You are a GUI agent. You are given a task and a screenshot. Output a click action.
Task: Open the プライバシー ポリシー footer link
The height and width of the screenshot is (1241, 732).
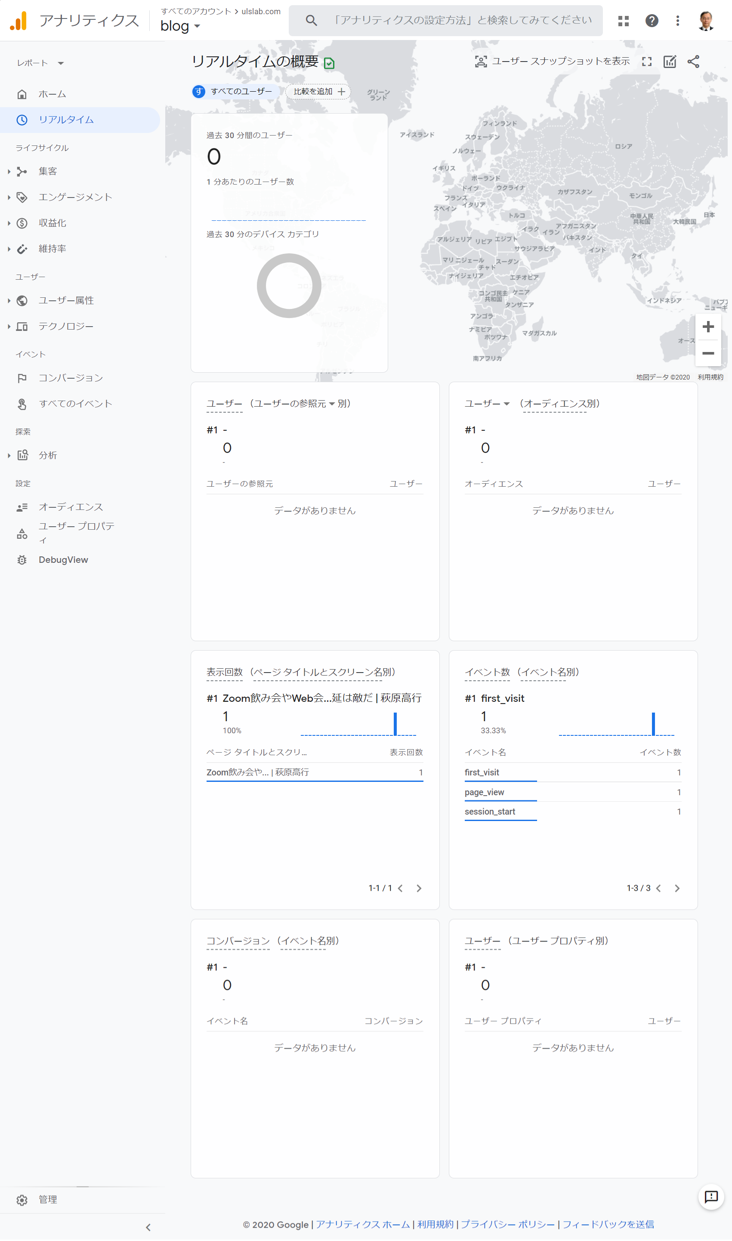pyautogui.click(x=507, y=1224)
